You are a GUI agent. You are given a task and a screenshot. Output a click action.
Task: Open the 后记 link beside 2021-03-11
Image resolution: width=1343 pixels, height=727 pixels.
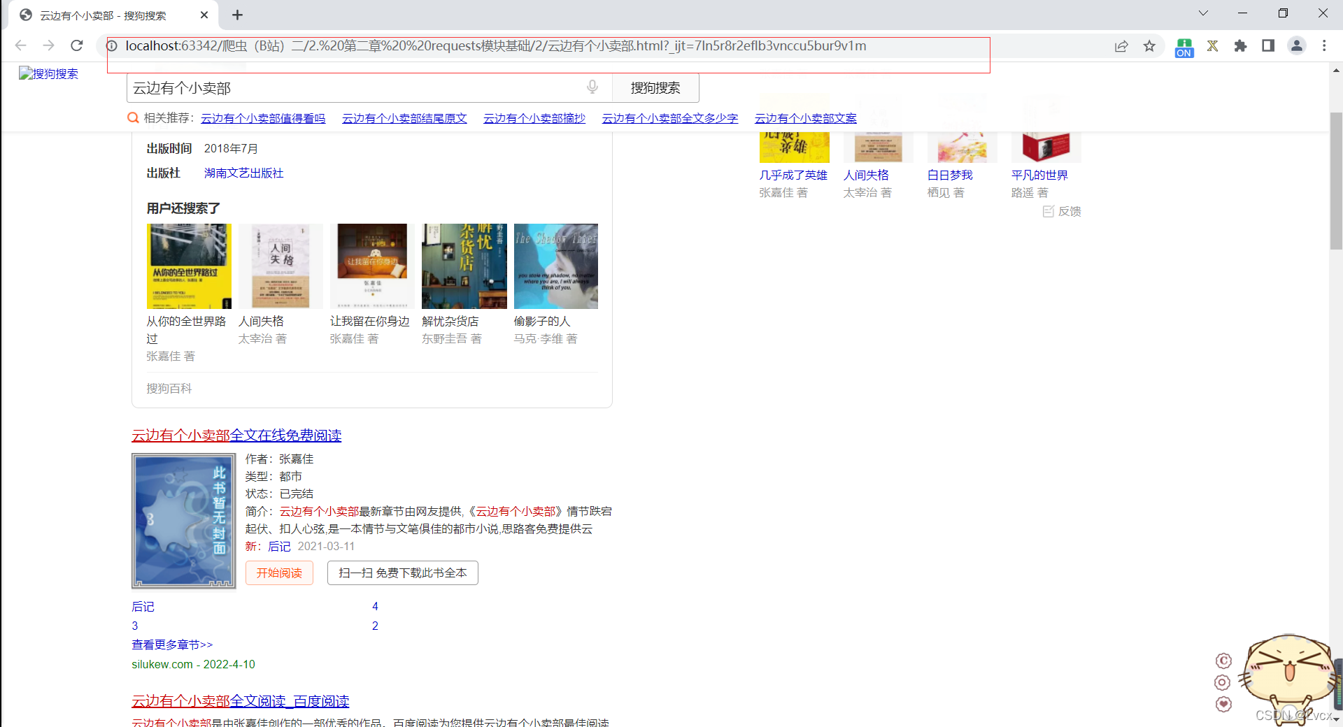click(279, 546)
